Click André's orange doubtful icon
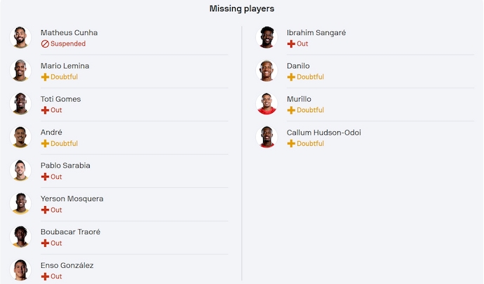Screen dimensions: 484x284 45,144
